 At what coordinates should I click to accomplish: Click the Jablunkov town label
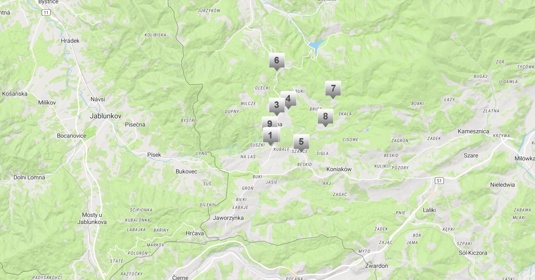tap(106, 116)
